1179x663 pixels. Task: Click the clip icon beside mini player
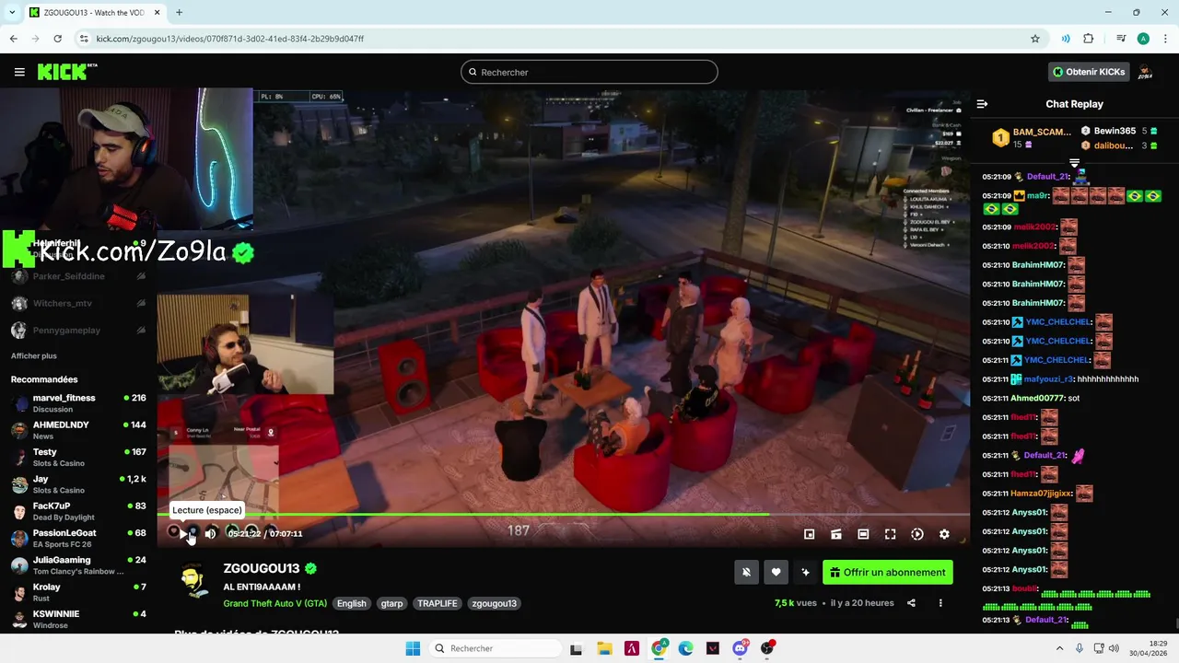coord(836,534)
